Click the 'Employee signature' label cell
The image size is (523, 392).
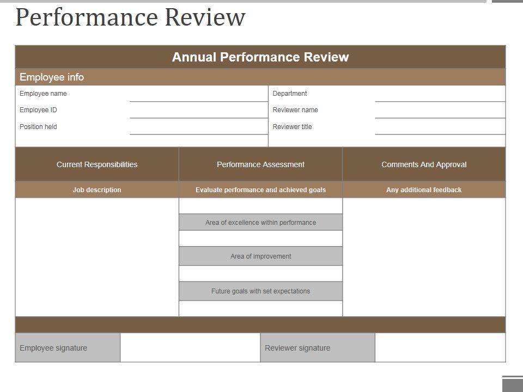point(68,348)
